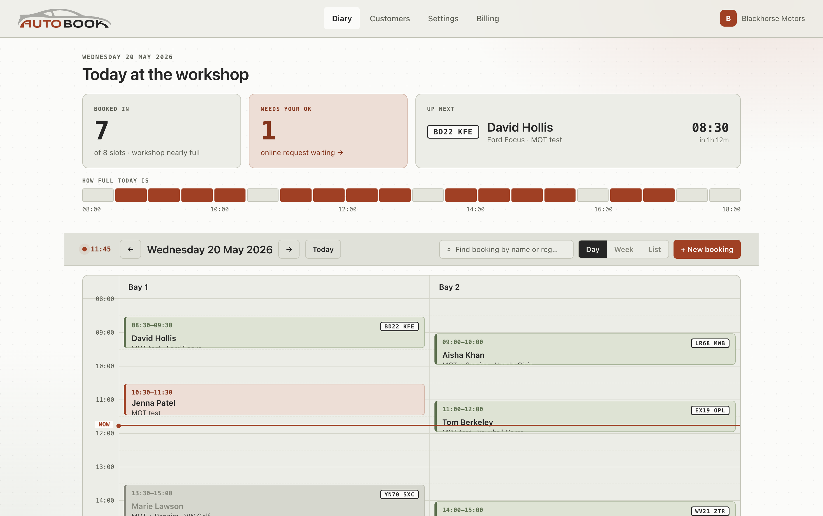The image size is (823, 516).
Task: Open David Hollis Up Next card
Action: [x=578, y=131]
